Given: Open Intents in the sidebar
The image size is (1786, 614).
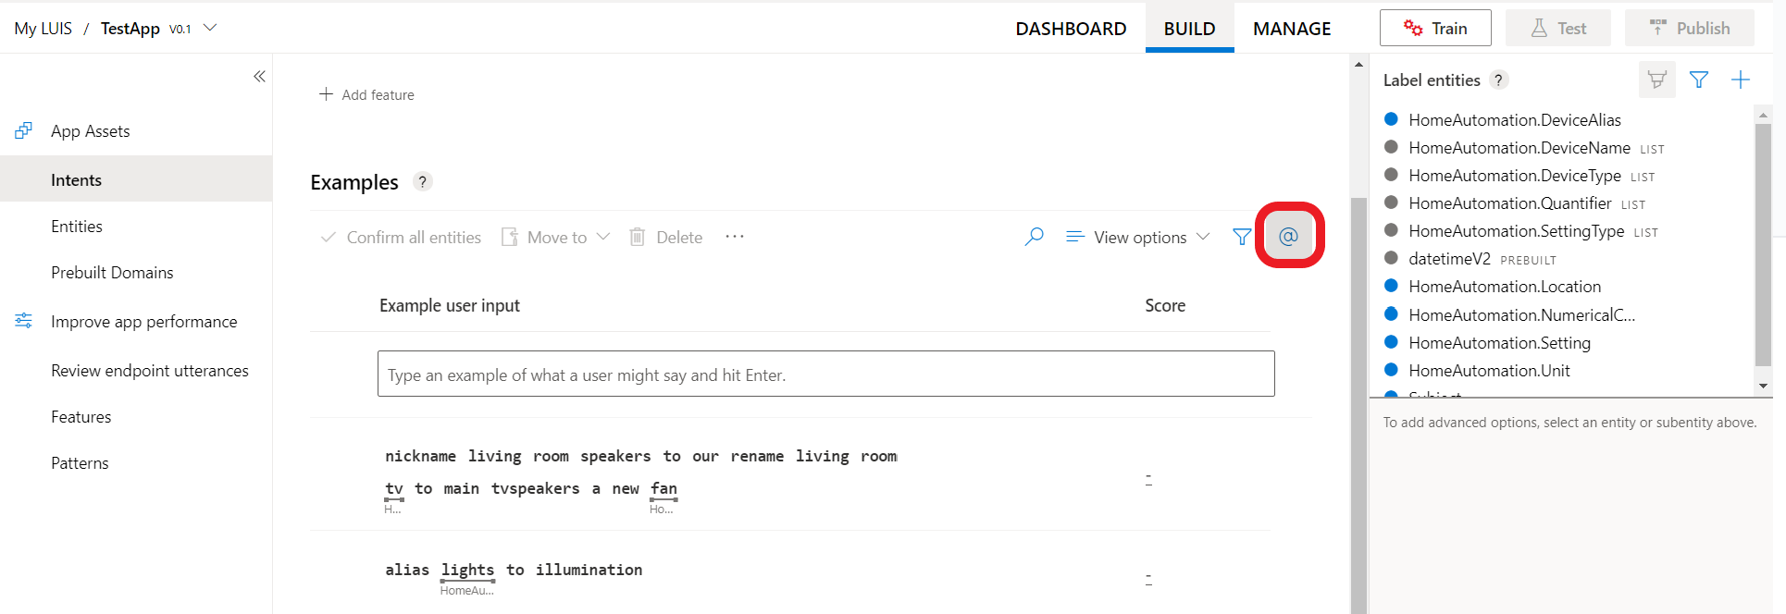Looking at the screenshot, I should click(136, 179).
